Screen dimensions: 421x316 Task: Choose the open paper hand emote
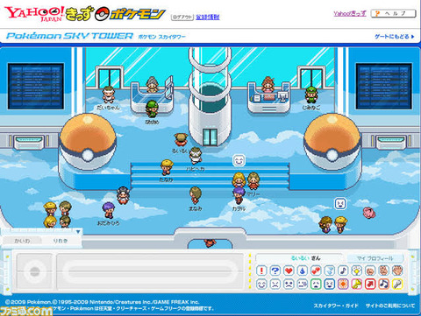[397, 270]
